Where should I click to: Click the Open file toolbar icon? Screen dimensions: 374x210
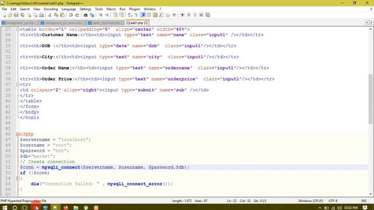click(10, 15)
